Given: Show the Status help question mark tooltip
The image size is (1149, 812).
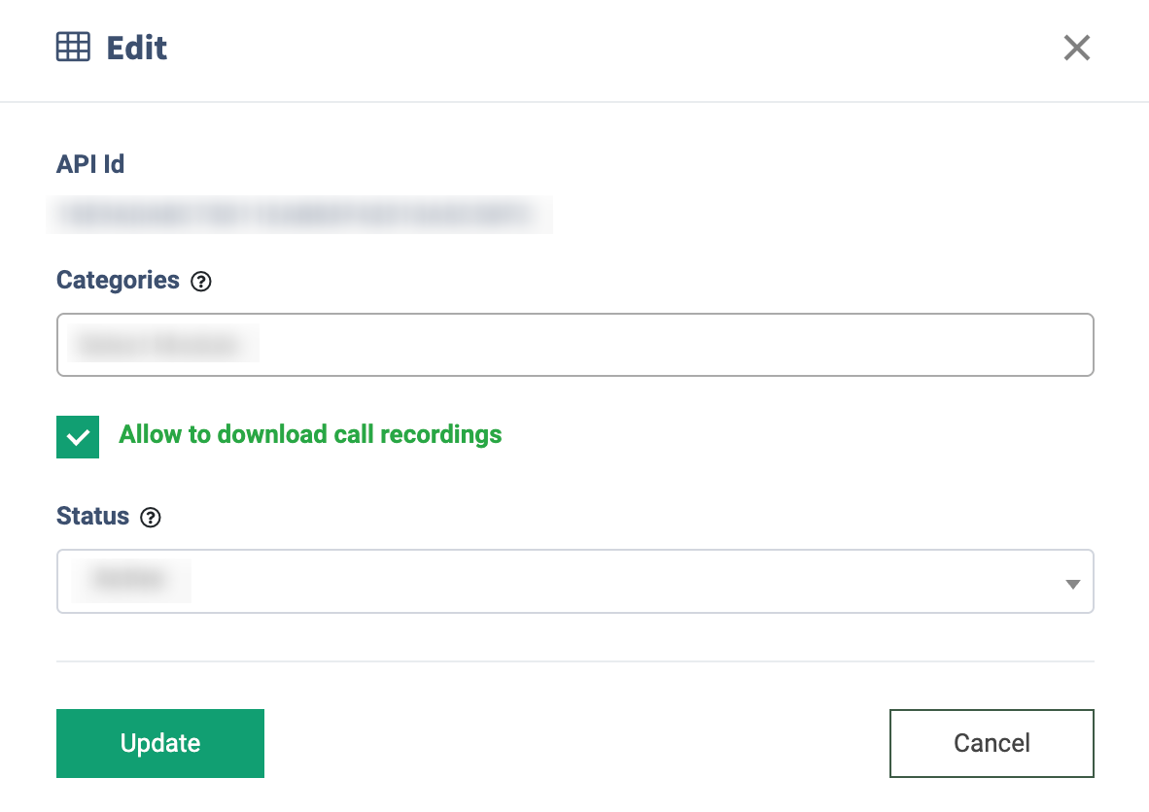Looking at the screenshot, I should 151,518.
